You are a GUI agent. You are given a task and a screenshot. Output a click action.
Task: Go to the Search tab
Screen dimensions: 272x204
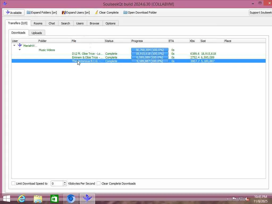coord(66,23)
